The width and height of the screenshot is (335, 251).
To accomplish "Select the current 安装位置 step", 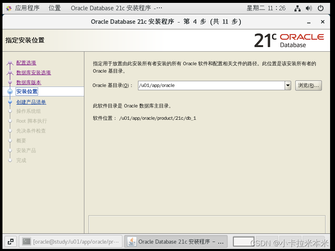I will click(27, 91).
